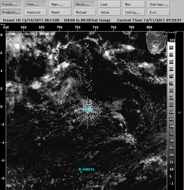Image resolution: width=184 pixels, height=190 pixels.
Task: Click the Sat Image field label
Action: pos(101,20)
